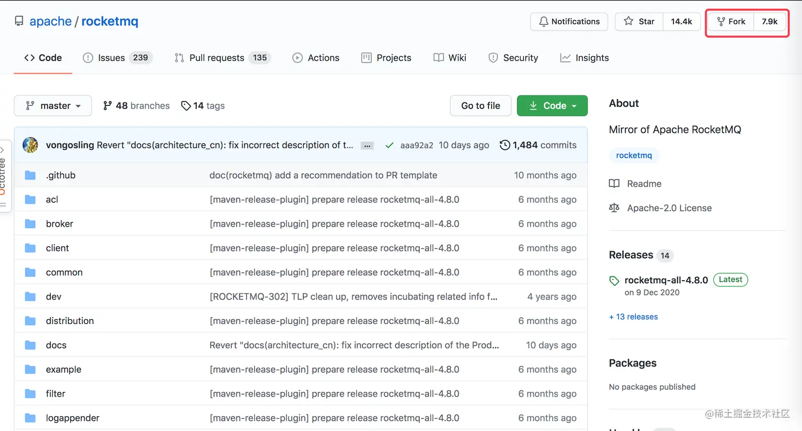This screenshot has width=802, height=431.
Task: Open the Projects tab
Action: tap(386, 58)
